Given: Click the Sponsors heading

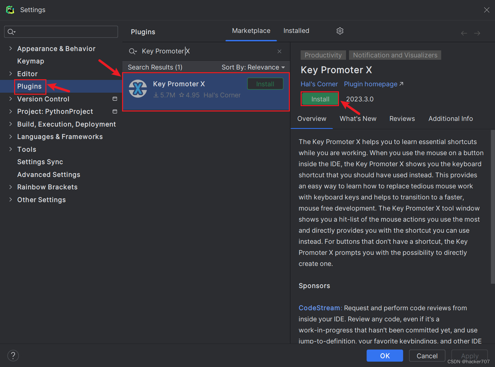Looking at the screenshot, I should [x=314, y=286].
